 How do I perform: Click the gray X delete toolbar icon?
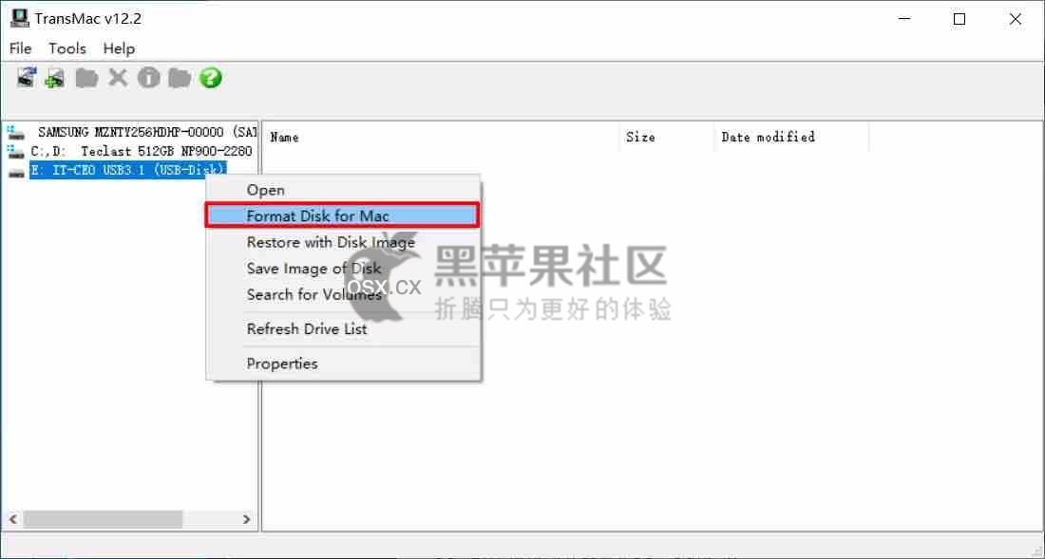tap(118, 78)
